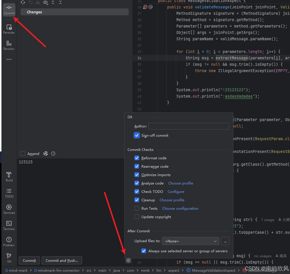
Task: Choose profile for Cleanup
Action: click(172, 200)
